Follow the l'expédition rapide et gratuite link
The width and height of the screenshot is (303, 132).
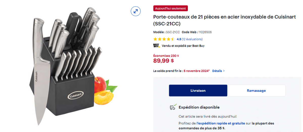pyautogui.click(x=221, y=123)
